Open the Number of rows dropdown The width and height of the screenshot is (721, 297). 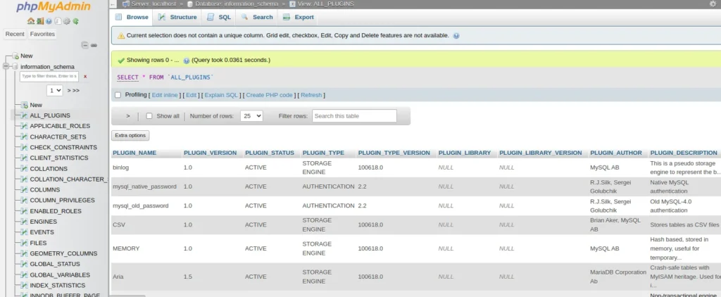tap(251, 116)
